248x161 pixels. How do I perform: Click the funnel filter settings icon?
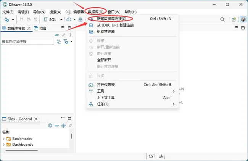(66, 42)
